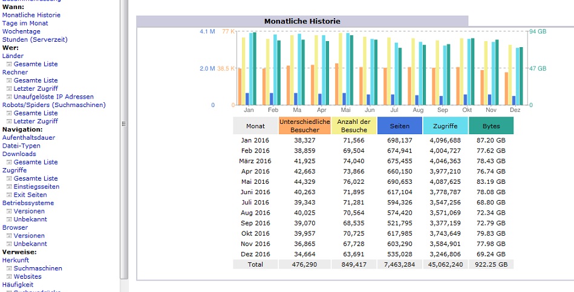Image resolution: width=574 pixels, height=292 pixels.
Task: Click icon beside Unaufgelöste IP Adressen
Action: click(x=9, y=97)
